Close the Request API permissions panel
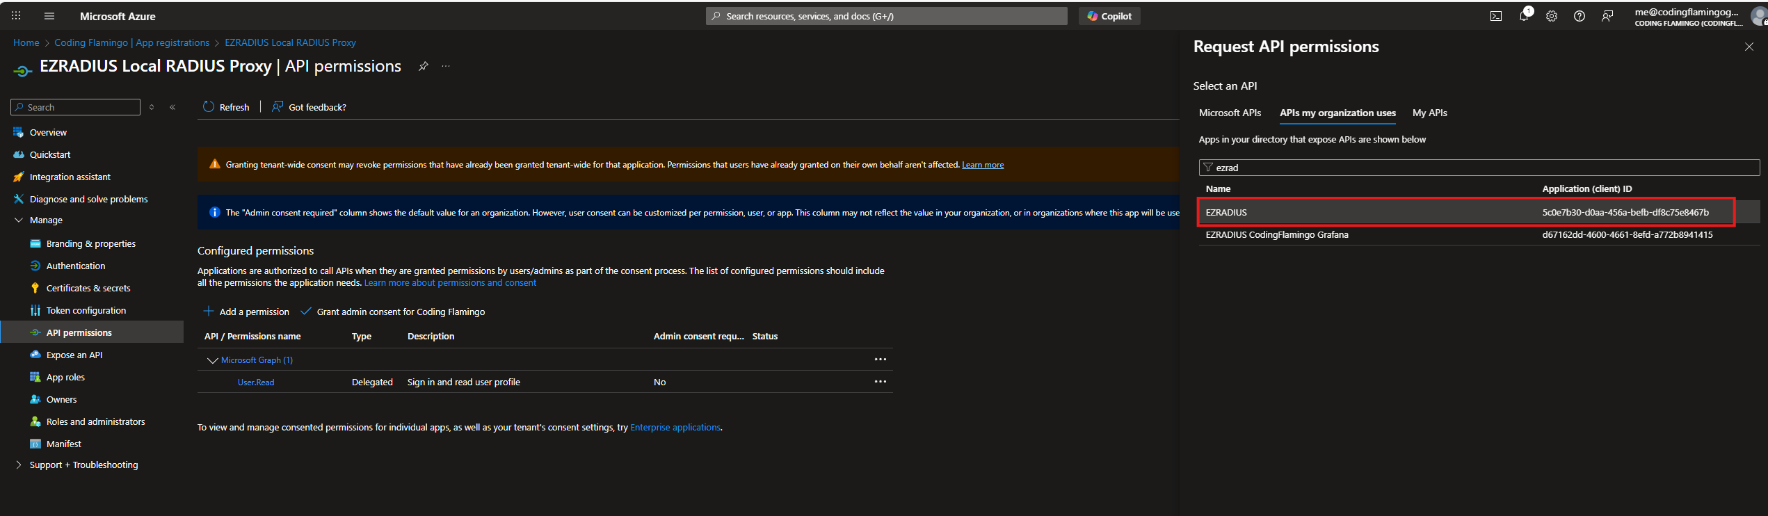Viewport: 1768px width, 516px height. (x=1749, y=47)
